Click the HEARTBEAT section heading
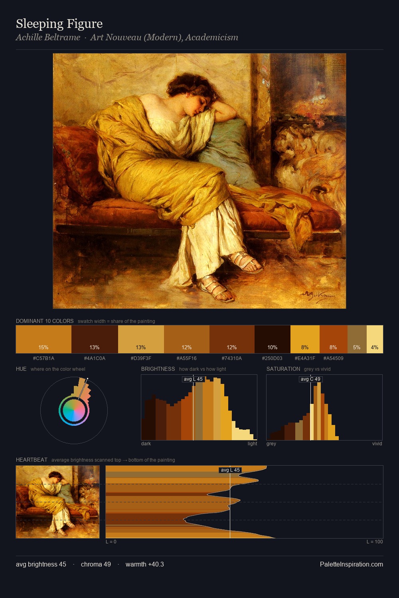Screen dimensions: 399x598 pos(32,460)
